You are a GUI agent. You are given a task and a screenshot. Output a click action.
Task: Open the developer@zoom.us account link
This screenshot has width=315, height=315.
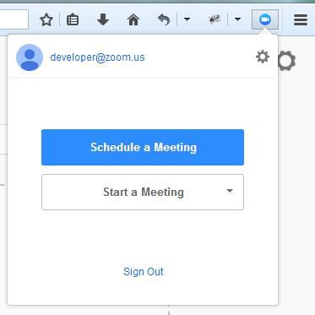pos(97,57)
